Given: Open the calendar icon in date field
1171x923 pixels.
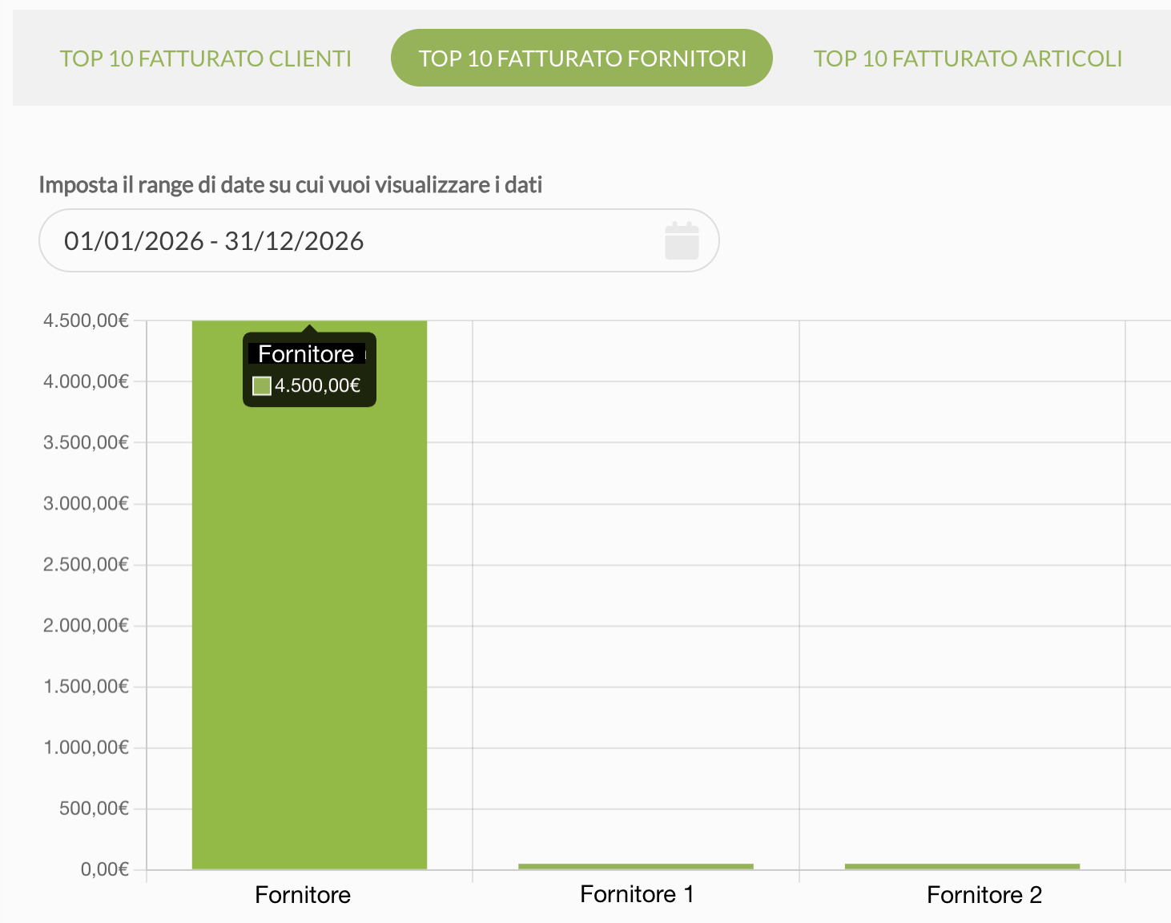Looking at the screenshot, I should tap(682, 240).
